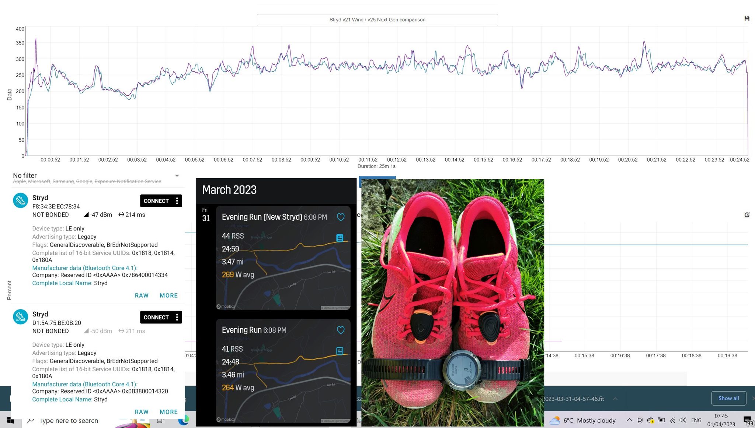Open notes icon on the 44 RSS run
This screenshot has width=755, height=428.
coord(340,238)
